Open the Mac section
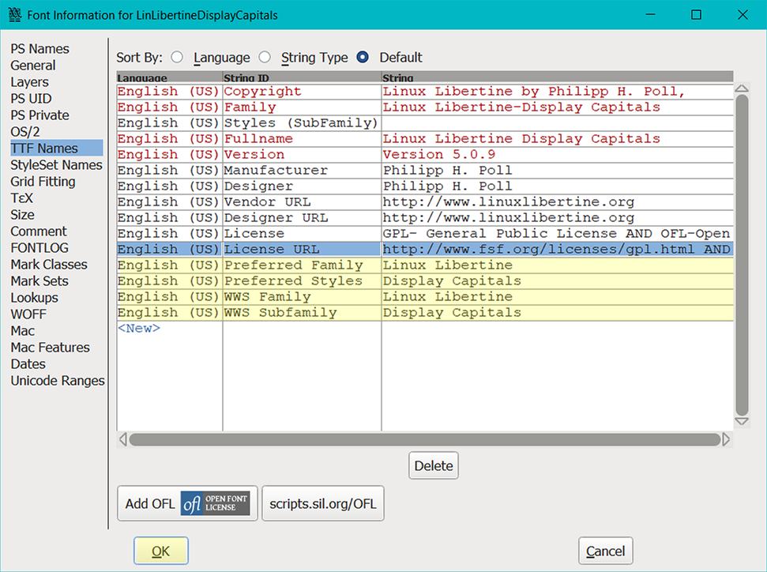 pyautogui.click(x=22, y=331)
